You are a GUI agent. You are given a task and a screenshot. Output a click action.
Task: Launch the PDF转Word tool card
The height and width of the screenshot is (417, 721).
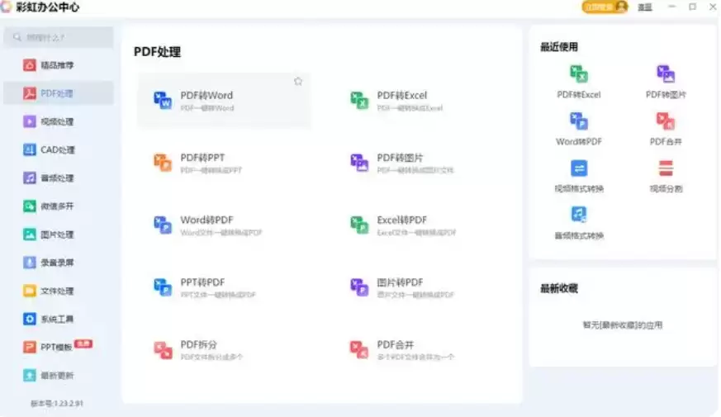pos(224,101)
